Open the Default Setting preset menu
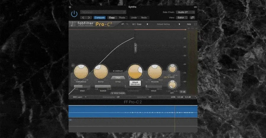 [163, 24]
